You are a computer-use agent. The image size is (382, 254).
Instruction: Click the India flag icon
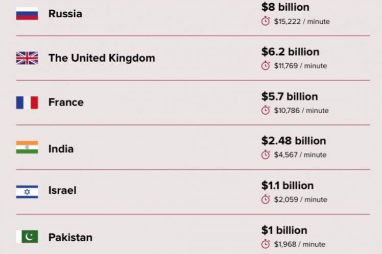click(x=27, y=147)
